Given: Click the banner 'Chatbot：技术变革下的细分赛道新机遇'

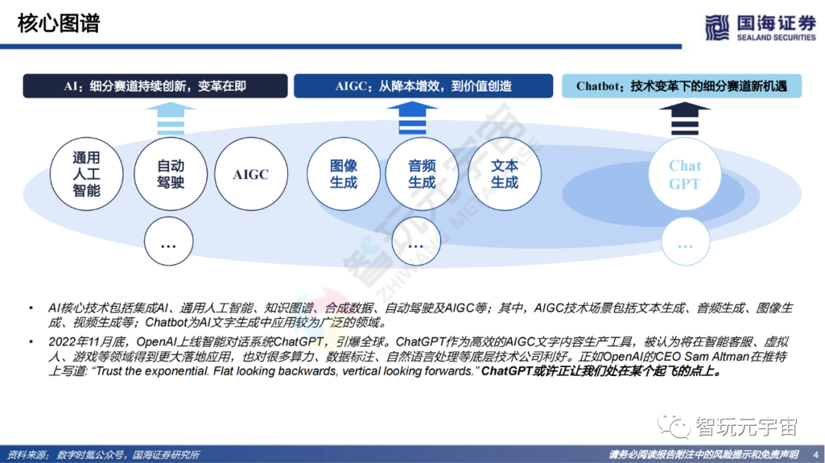Looking at the screenshot, I should coord(682,86).
